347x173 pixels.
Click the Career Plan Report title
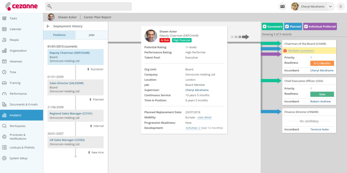tap(97, 17)
